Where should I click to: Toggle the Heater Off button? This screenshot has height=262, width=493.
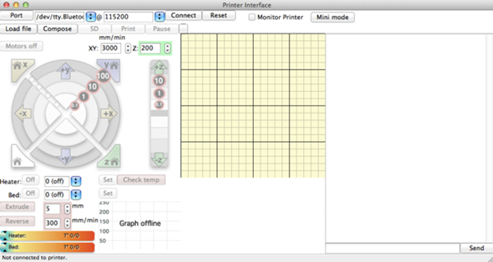[30, 180]
